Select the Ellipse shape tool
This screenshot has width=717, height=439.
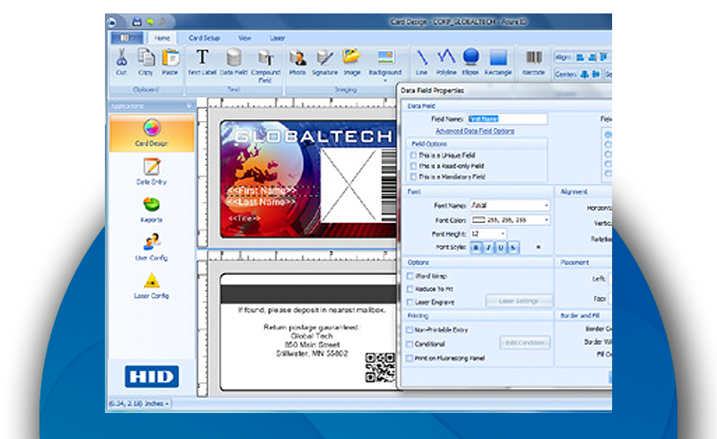click(471, 62)
